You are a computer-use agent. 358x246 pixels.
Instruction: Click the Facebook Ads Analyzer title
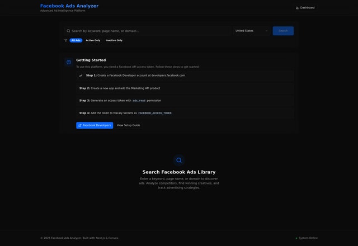click(x=69, y=6)
